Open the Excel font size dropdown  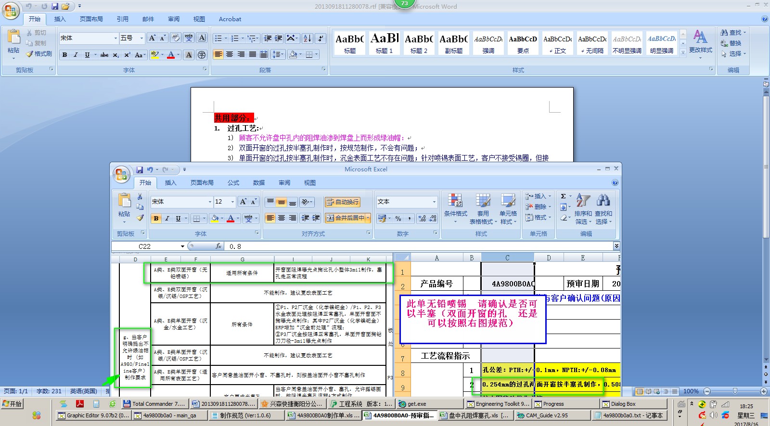[232, 202]
